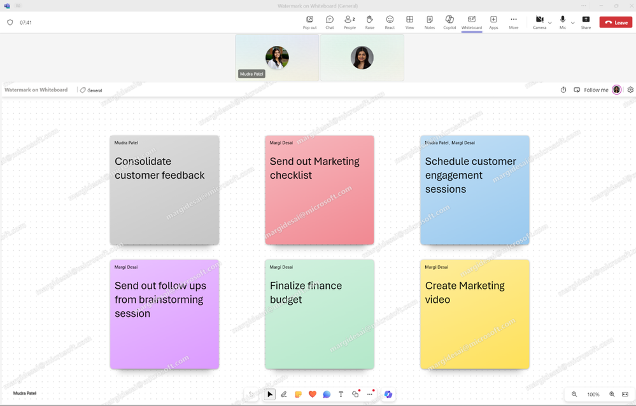Open Copilot in the whiteboard toolbar

click(x=388, y=394)
